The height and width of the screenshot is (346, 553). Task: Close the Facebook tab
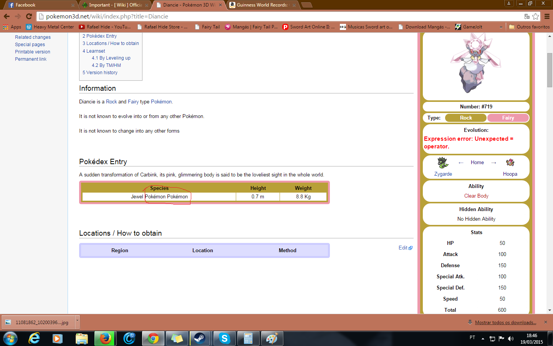coord(73,5)
